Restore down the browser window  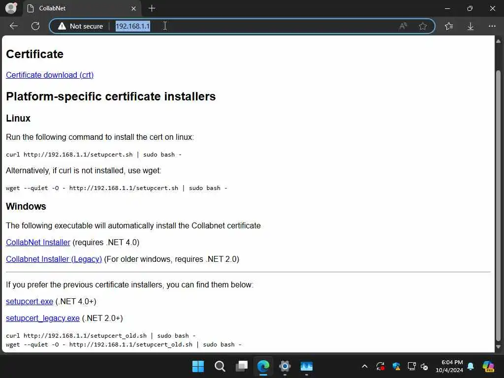tap(470, 8)
